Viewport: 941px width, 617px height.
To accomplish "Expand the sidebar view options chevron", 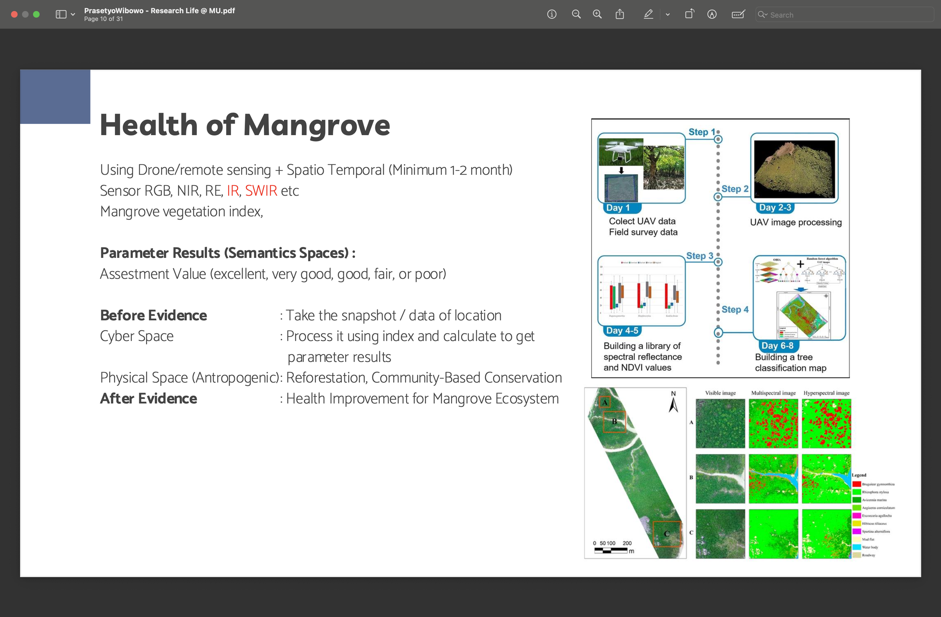I will pos(73,15).
